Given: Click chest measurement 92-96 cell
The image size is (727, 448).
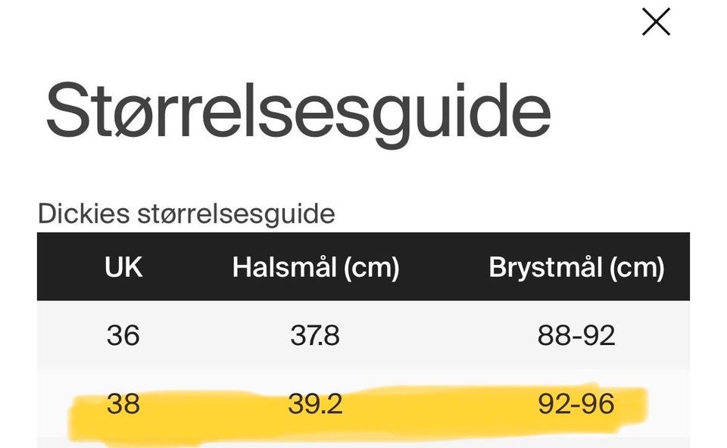Looking at the screenshot, I should (576, 404).
